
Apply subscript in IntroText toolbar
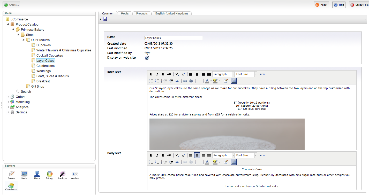pyautogui.click(x=177, y=74)
